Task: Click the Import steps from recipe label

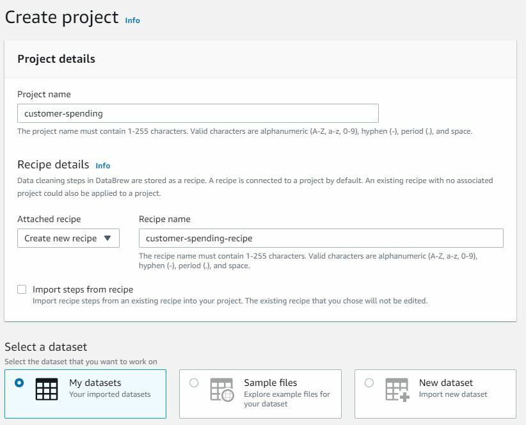Action: pyautogui.click(x=83, y=289)
